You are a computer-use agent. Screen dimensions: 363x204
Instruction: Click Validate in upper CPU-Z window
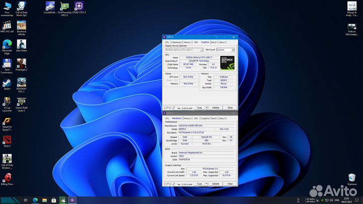point(216,108)
